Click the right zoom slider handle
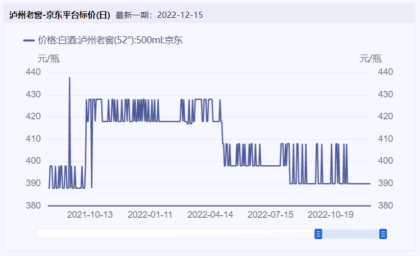This screenshot has height=256, width=420. pos(383,234)
